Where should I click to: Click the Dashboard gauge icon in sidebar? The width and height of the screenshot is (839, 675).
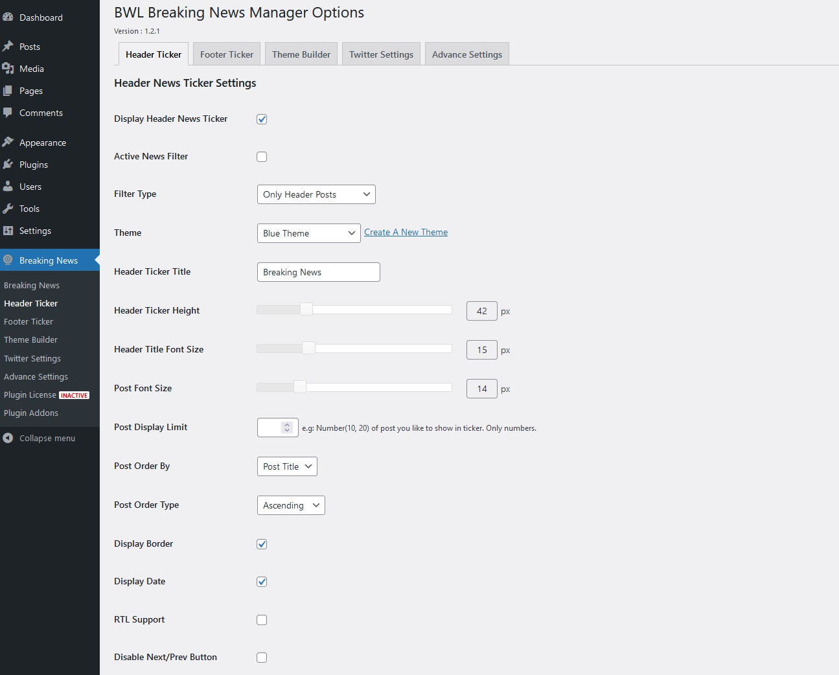[x=8, y=17]
